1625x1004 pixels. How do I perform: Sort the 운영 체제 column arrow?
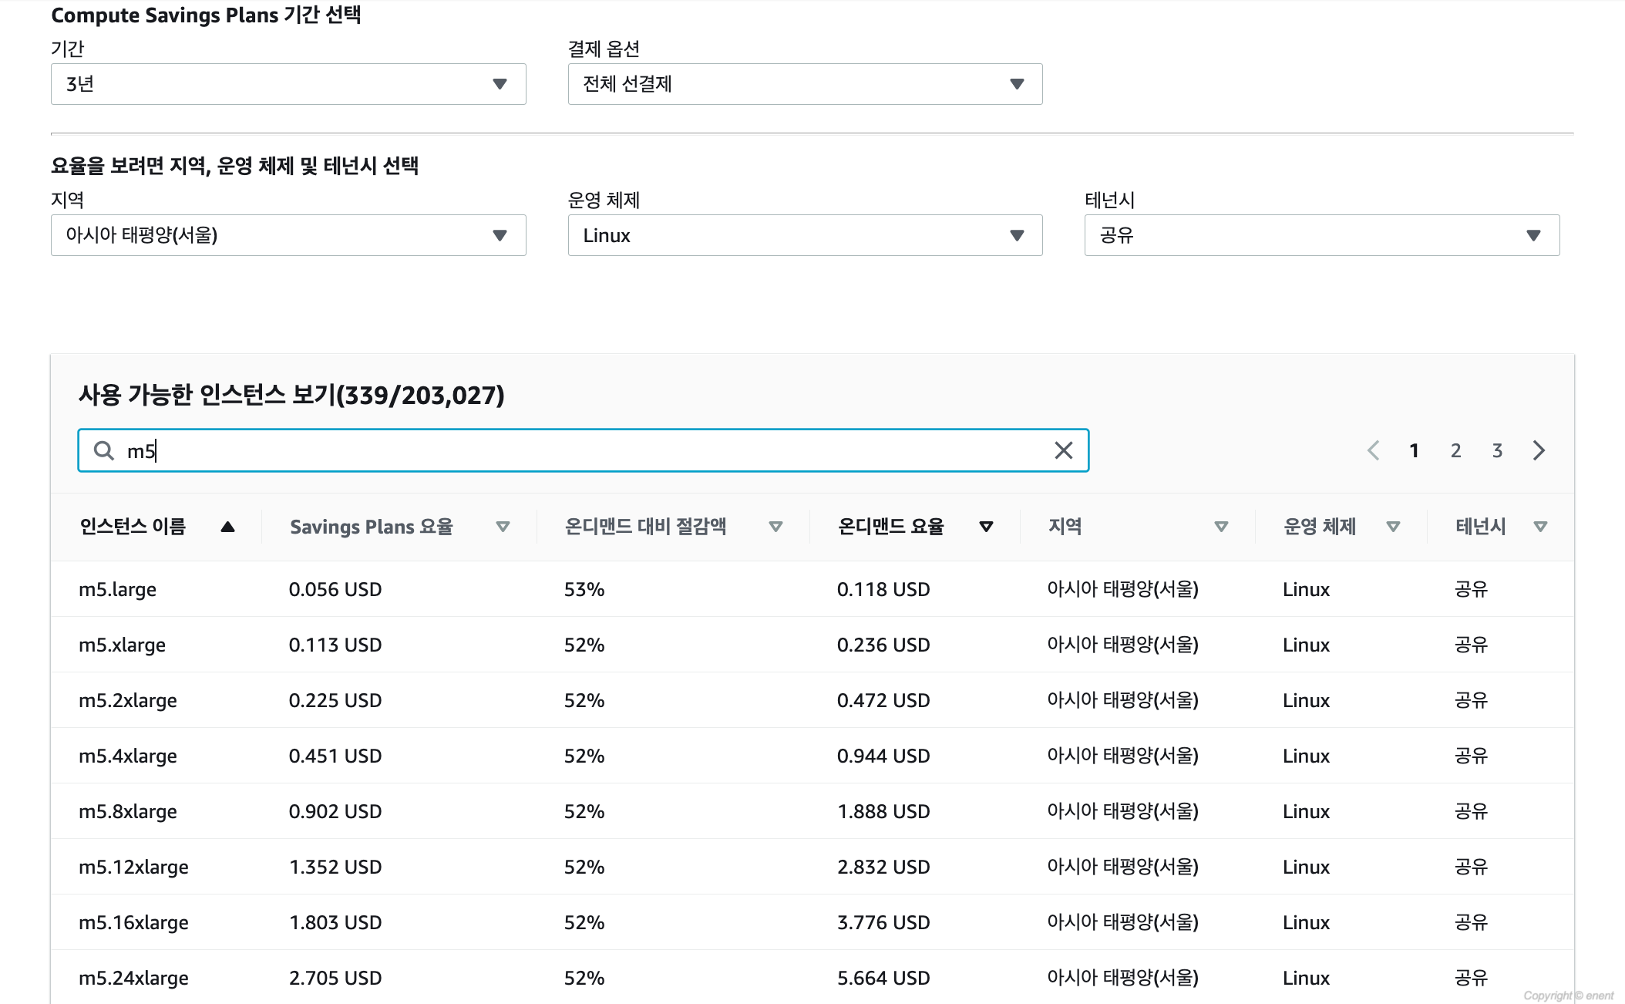1393,527
